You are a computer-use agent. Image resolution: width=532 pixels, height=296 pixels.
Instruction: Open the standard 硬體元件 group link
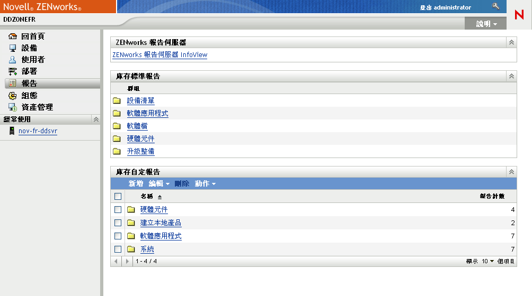click(x=140, y=138)
